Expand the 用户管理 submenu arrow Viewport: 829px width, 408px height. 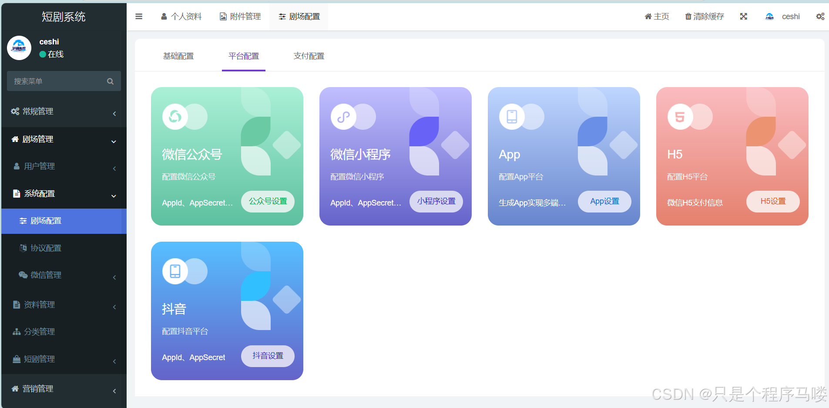pyautogui.click(x=114, y=169)
